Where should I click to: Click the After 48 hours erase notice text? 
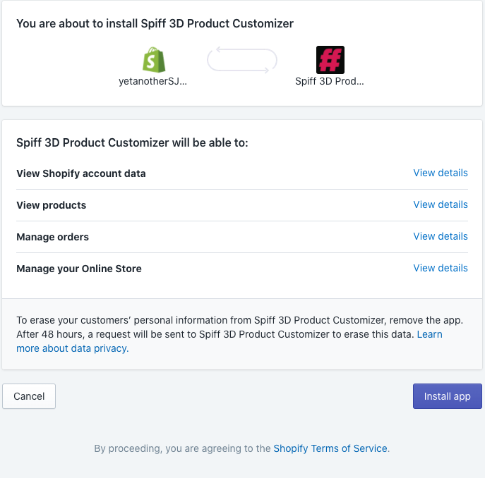click(x=215, y=334)
